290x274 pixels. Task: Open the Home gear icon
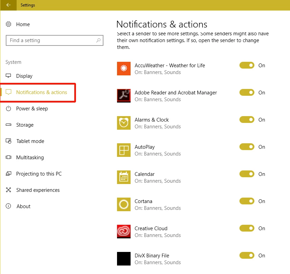(x=8, y=24)
